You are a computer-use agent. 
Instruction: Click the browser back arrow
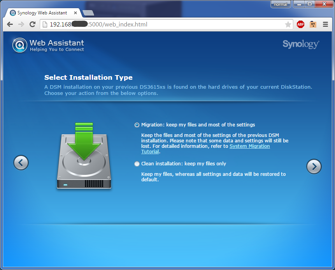click(10, 25)
